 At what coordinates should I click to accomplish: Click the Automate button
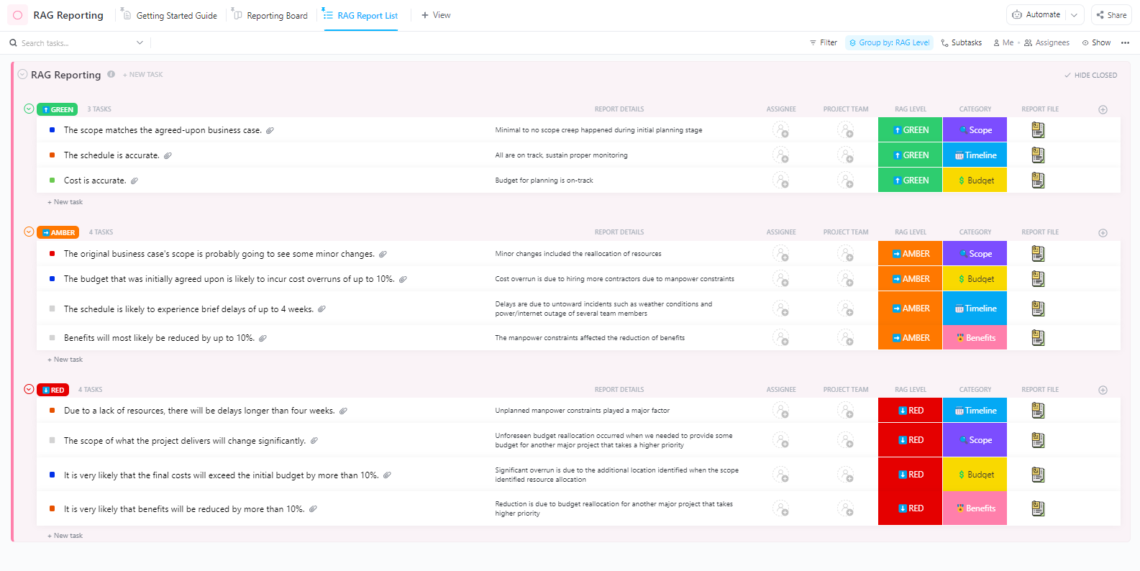click(1036, 15)
